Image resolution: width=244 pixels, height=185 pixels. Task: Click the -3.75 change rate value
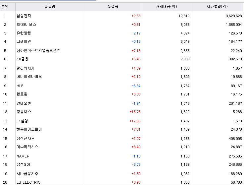pos(136,164)
